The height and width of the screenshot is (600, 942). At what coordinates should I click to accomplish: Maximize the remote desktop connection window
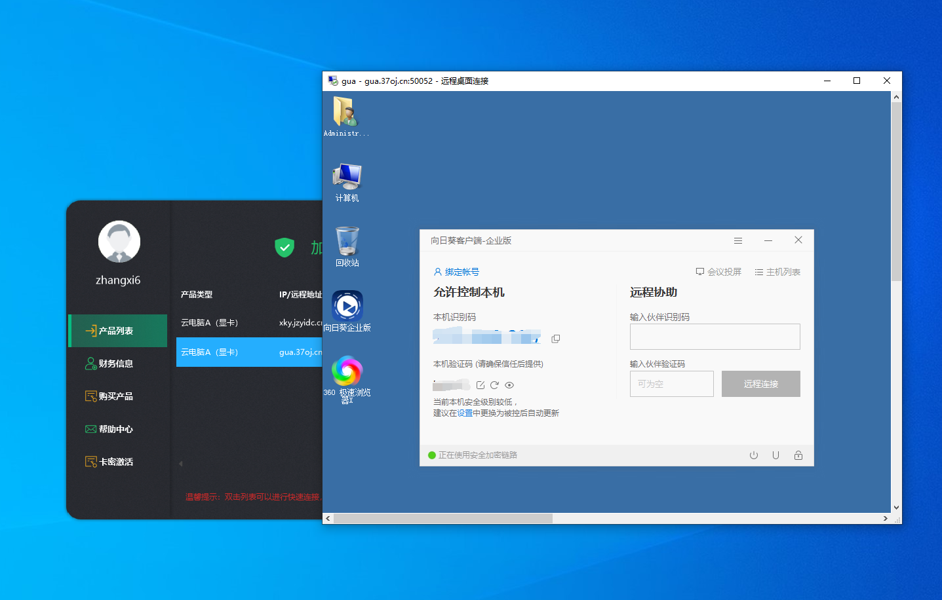(857, 81)
